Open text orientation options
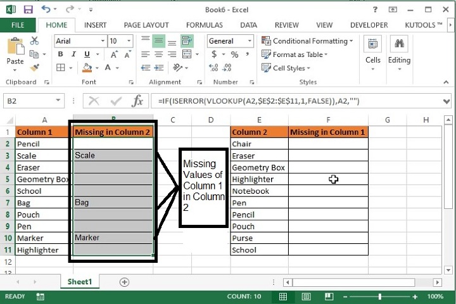 point(177,68)
